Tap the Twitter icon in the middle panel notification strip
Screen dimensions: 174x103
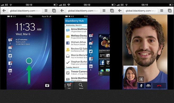coord(91,51)
